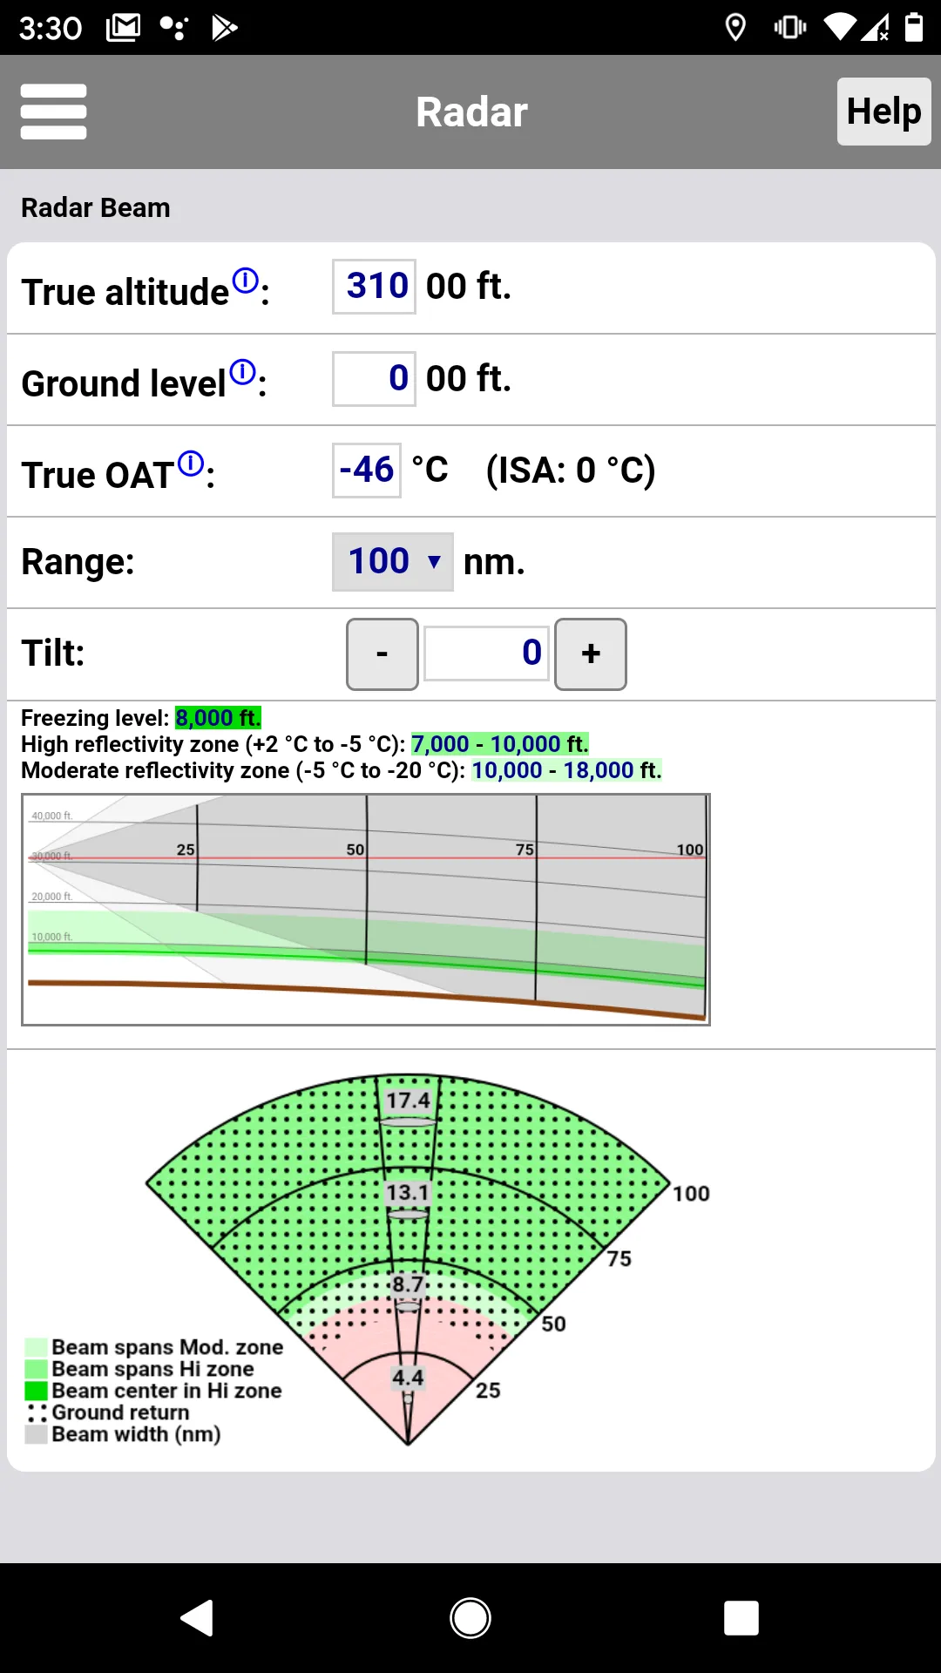Screen dimensions: 941x1673
Task: Edit the Tilt value field
Action: point(486,654)
